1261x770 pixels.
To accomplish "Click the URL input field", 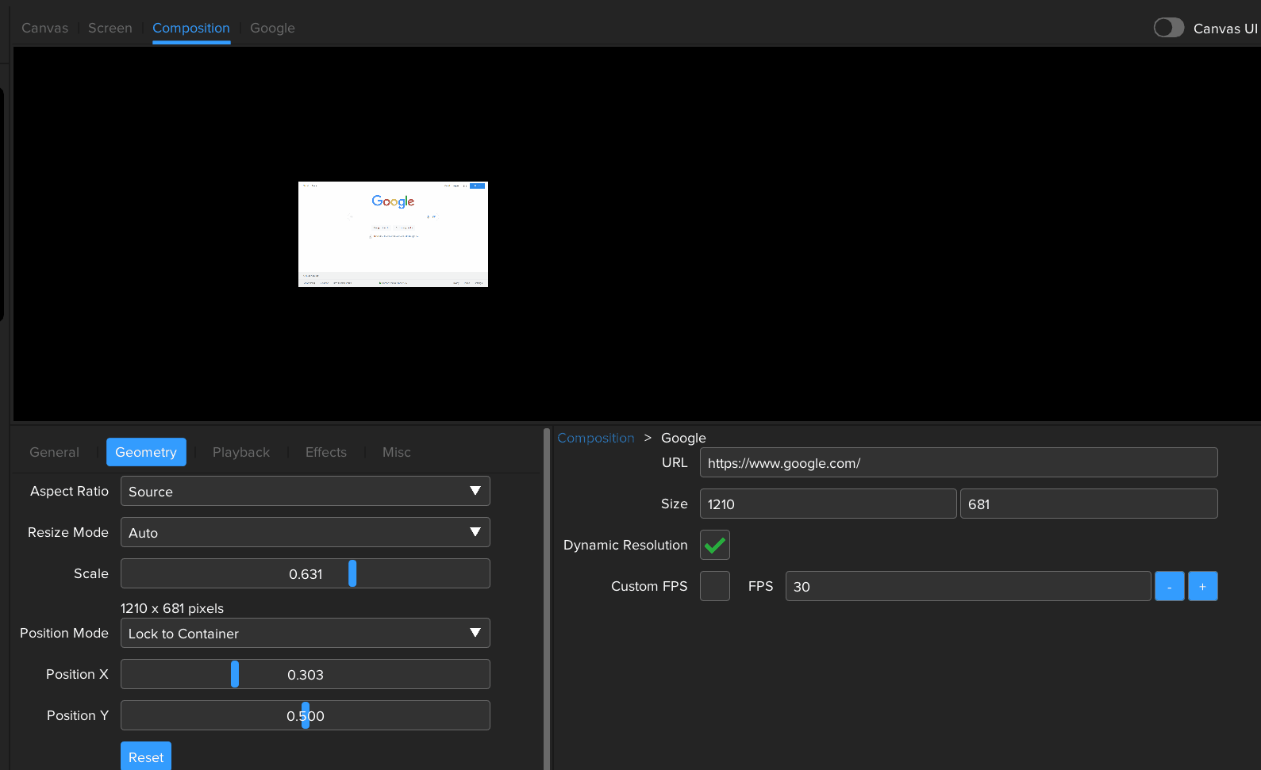I will tap(958, 462).
